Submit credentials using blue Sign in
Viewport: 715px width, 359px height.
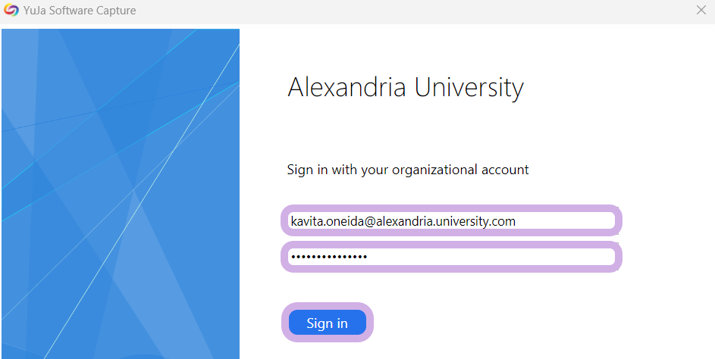[328, 323]
